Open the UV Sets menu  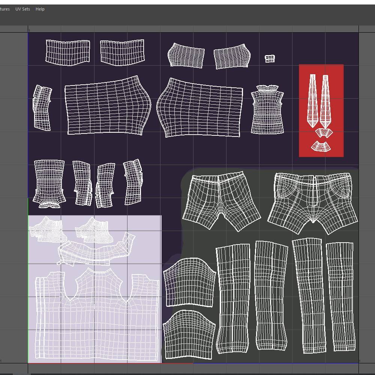click(x=22, y=9)
